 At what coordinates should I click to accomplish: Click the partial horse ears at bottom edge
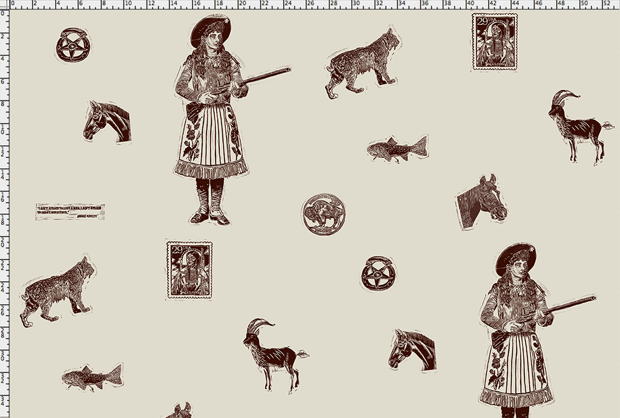(180, 411)
